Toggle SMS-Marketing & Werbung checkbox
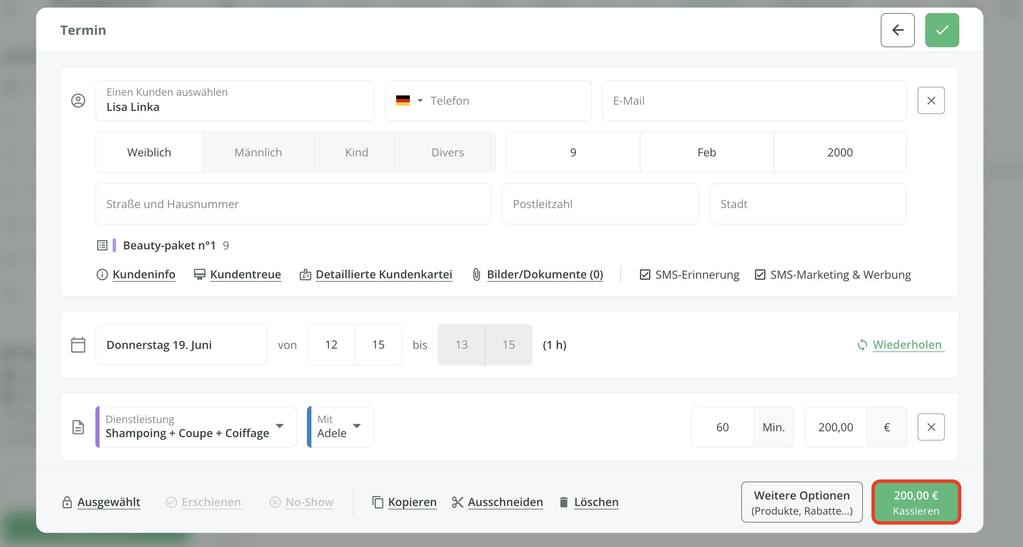 pos(760,275)
